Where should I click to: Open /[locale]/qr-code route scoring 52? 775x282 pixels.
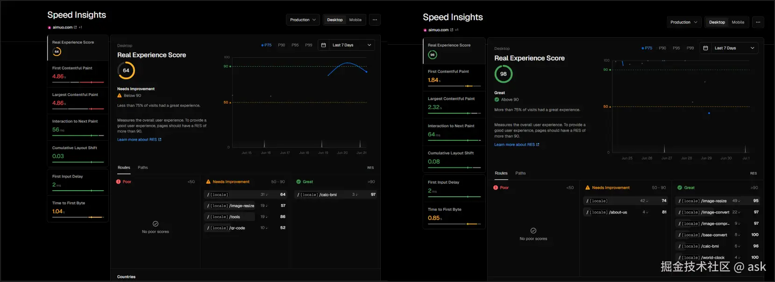click(x=246, y=228)
